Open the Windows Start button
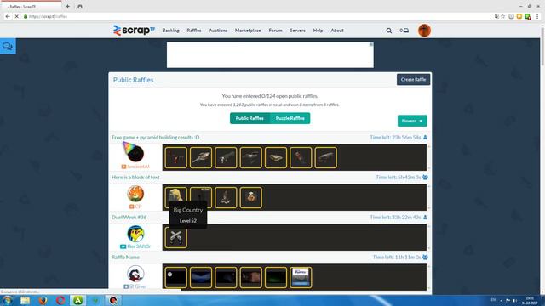Image resolution: width=545 pixels, height=306 pixels. coord(8,300)
